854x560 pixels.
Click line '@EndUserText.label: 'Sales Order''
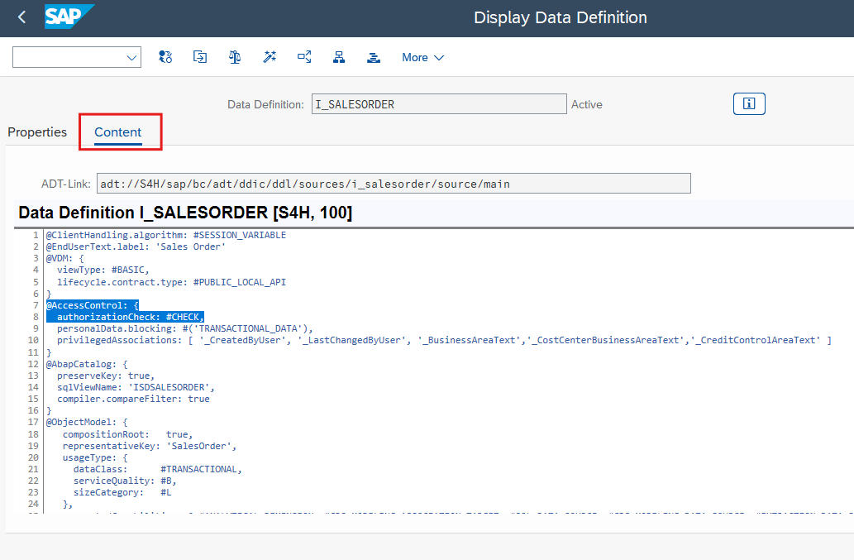click(136, 246)
